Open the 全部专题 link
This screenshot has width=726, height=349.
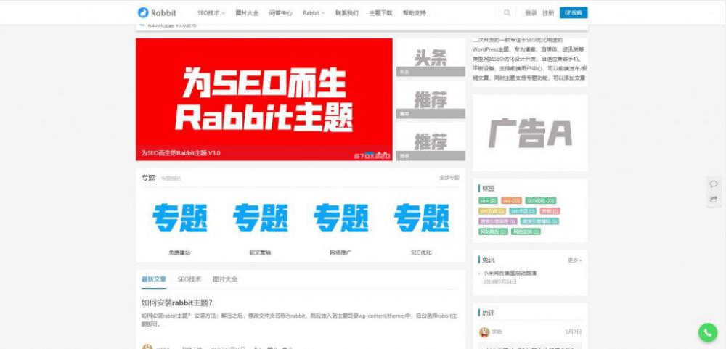click(449, 178)
